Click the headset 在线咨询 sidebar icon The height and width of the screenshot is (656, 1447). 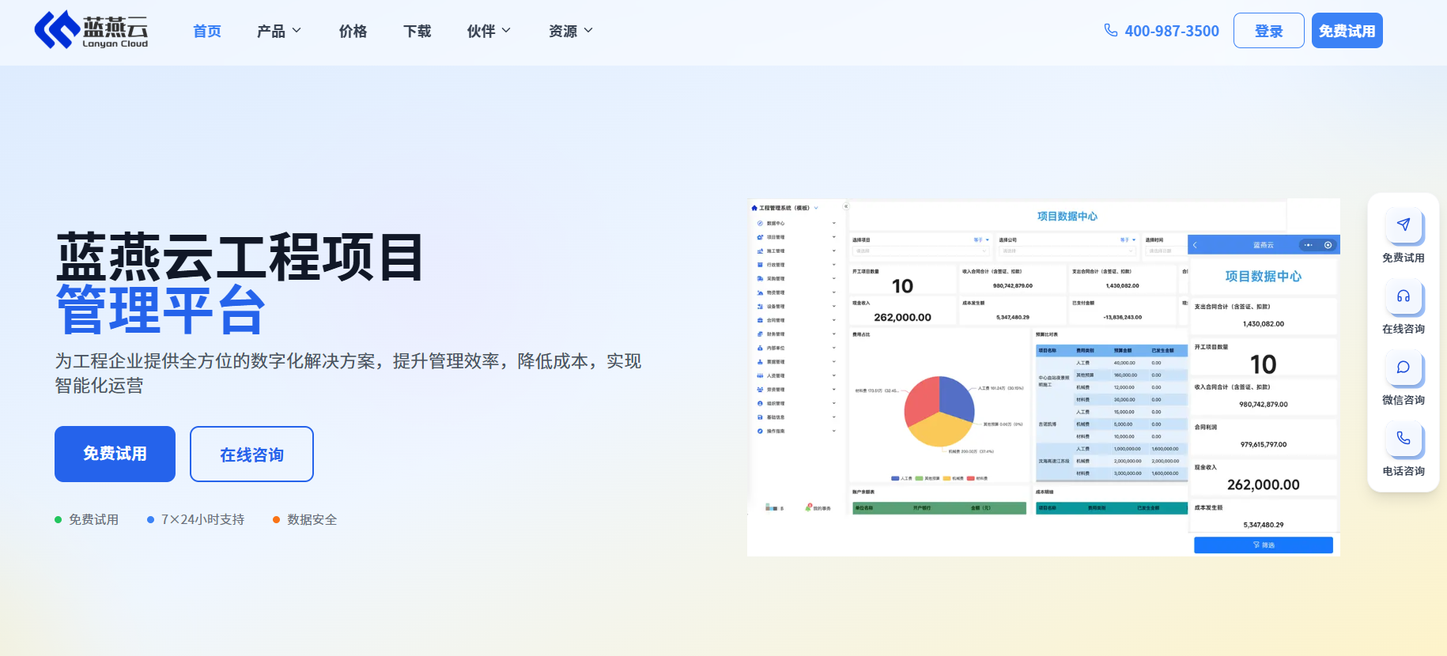(1404, 296)
